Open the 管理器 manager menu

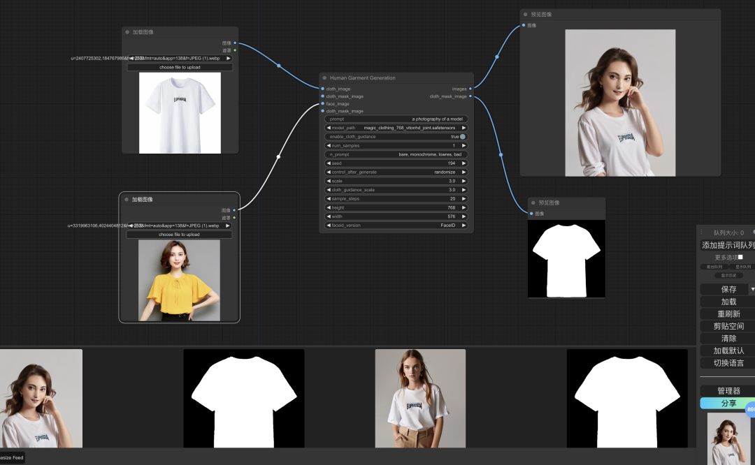coord(728,391)
